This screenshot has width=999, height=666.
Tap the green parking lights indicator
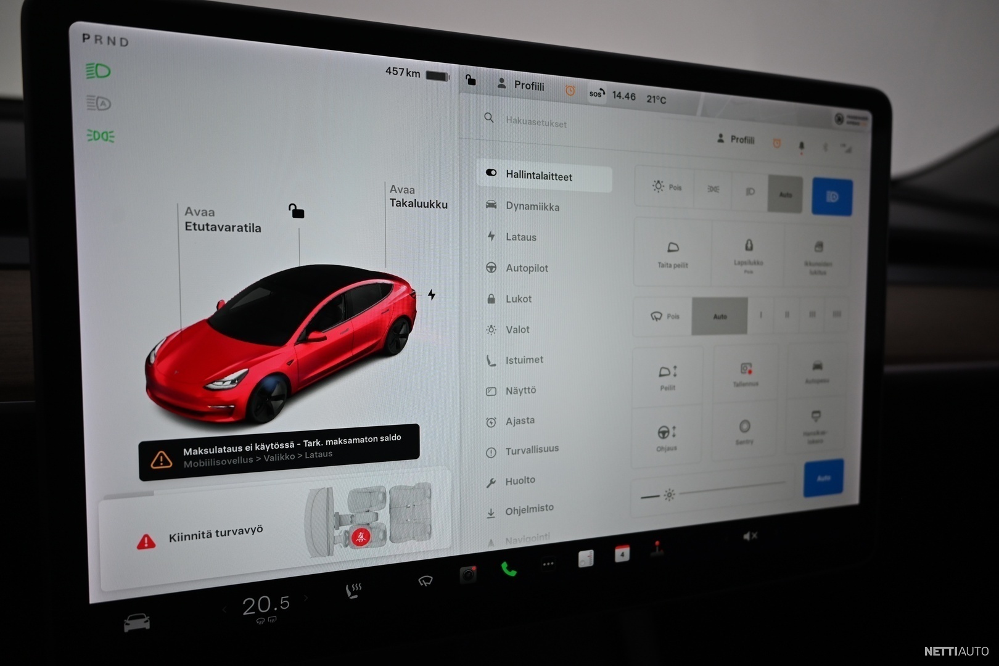tap(101, 136)
